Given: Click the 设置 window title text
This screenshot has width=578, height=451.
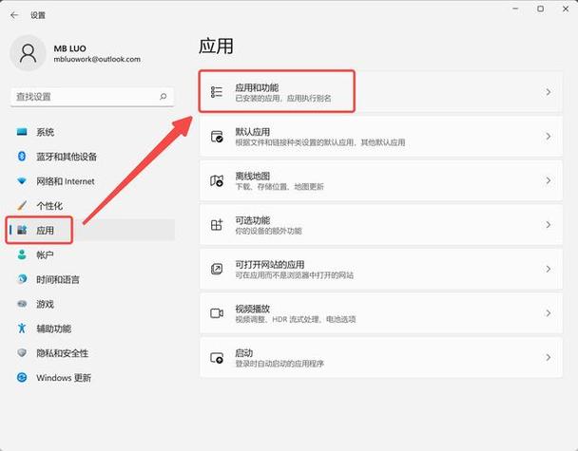Looking at the screenshot, I should [x=38, y=15].
